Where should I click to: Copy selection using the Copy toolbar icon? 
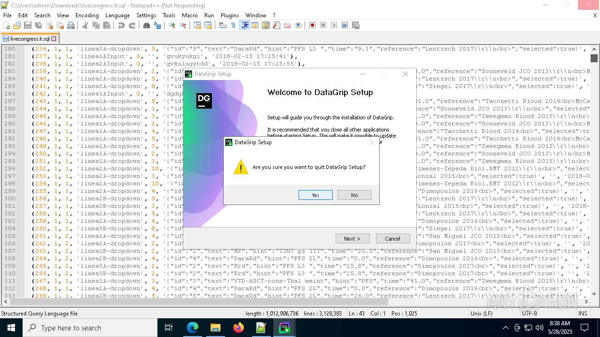pos(96,25)
